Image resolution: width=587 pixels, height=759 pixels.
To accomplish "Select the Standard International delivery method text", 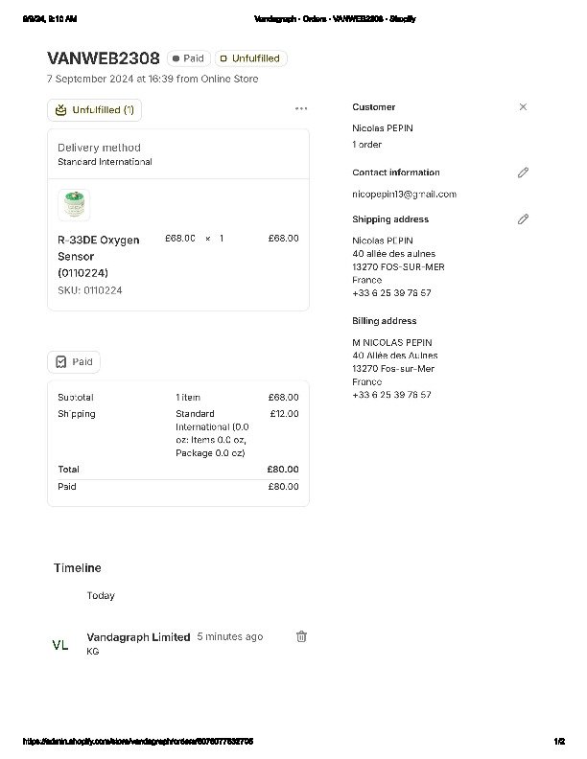I will (105, 162).
